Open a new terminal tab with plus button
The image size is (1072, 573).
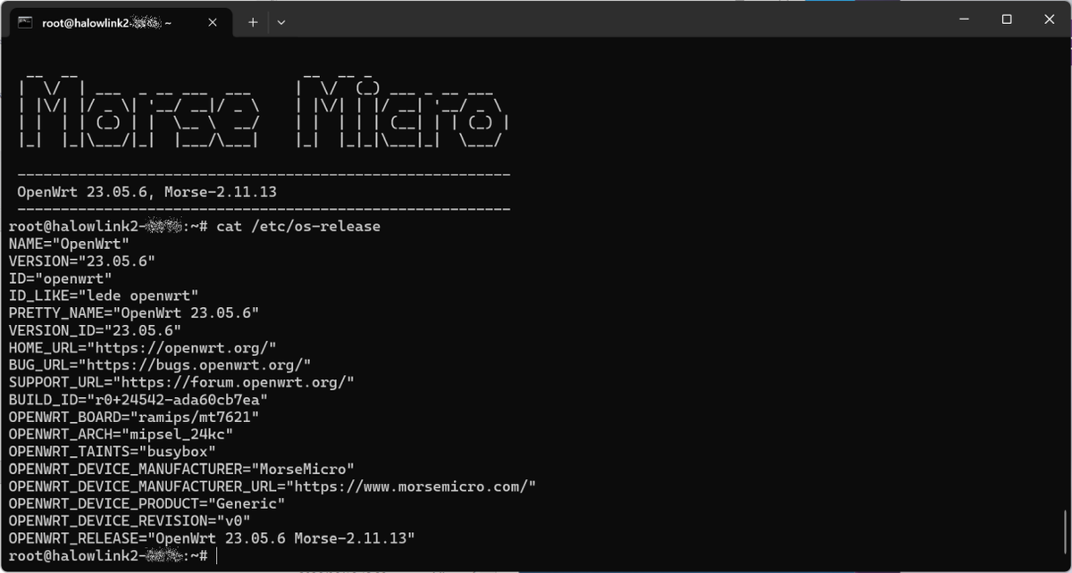(253, 22)
